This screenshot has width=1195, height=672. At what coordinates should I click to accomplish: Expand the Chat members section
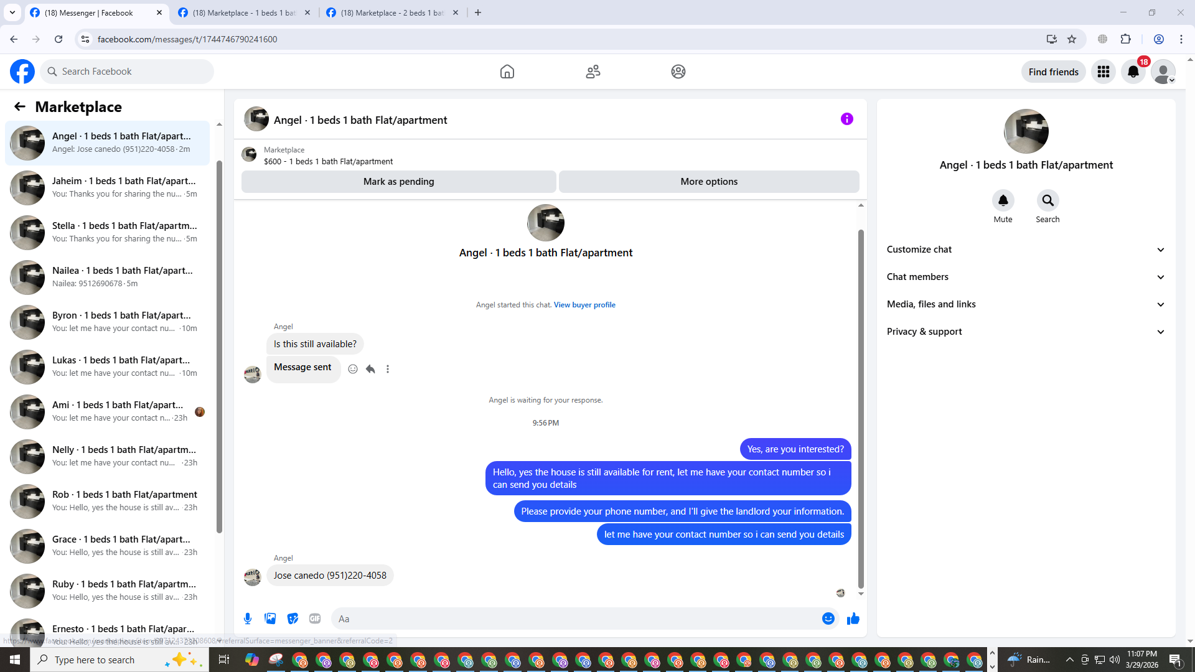(x=1026, y=277)
